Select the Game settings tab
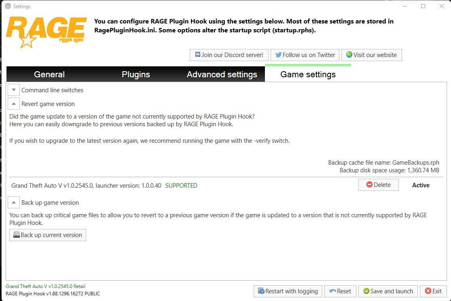Viewport: 451px width, 301px height. click(x=308, y=74)
